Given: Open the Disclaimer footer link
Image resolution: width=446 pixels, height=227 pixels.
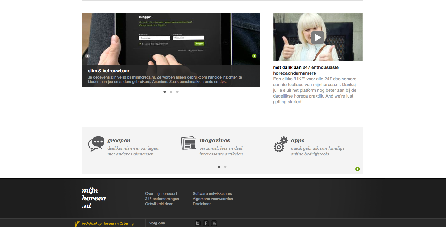Looking at the screenshot, I should 202,204.
